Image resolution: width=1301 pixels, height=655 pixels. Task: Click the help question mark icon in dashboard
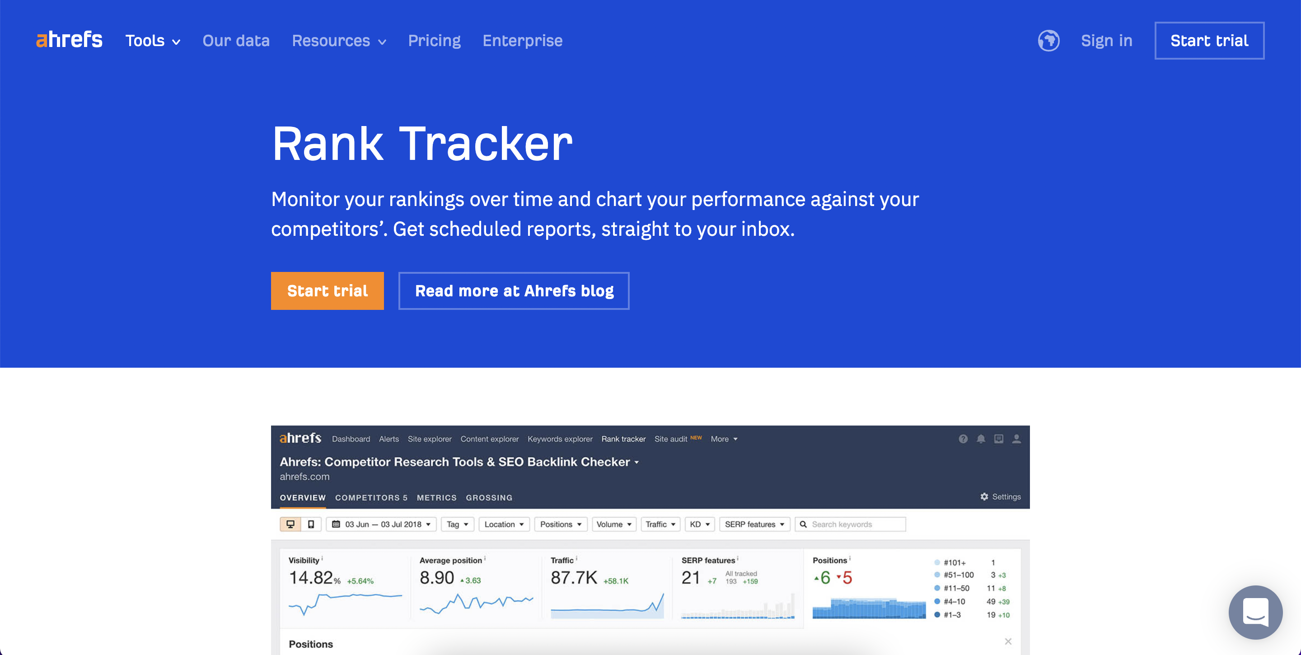click(963, 438)
